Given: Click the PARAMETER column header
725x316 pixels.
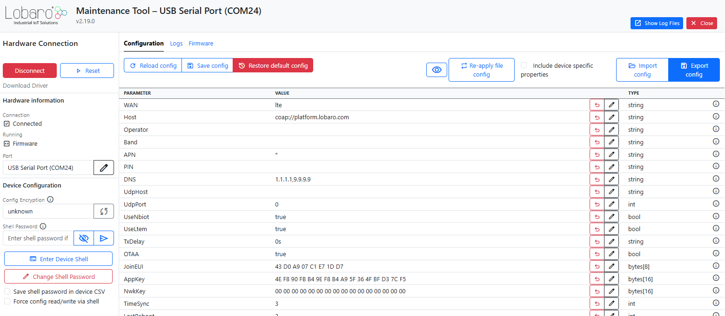Looking at the screenshot, I should 137,93.
